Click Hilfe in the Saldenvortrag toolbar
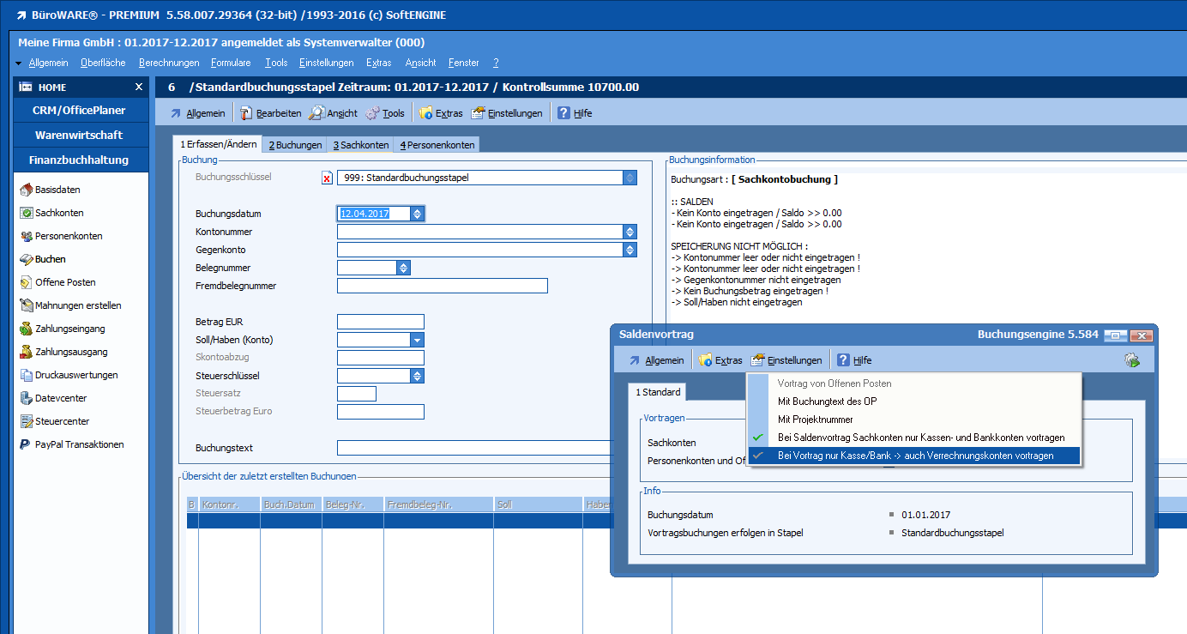 (854, 360)
